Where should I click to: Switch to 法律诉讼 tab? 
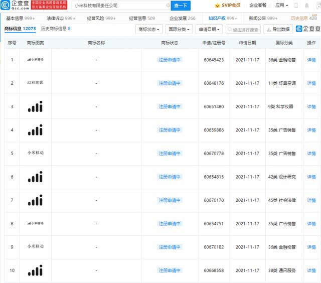click(x=61, y=19)
